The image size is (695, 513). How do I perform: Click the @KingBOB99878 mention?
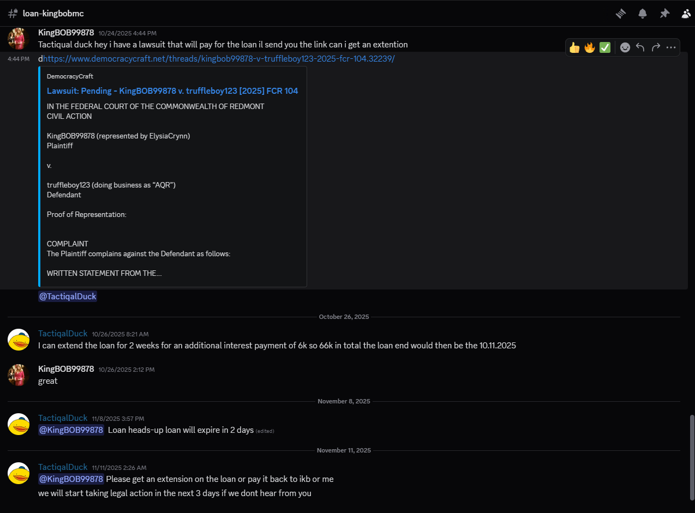coord(71,430)
